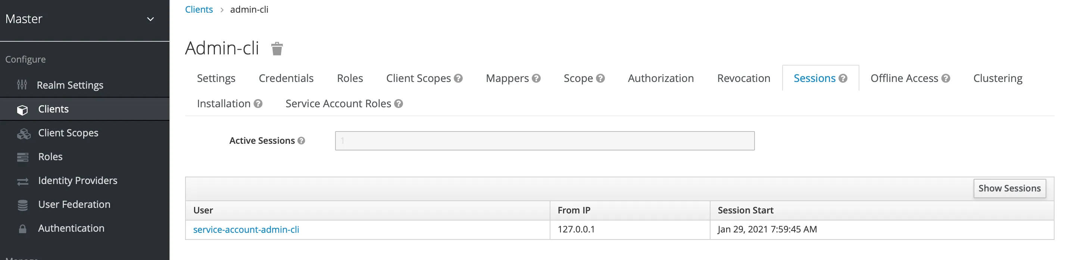1068x260 pixels.
Task: Switch to the Roles tab of Admin-cli
Action: (x=350, y=78)
